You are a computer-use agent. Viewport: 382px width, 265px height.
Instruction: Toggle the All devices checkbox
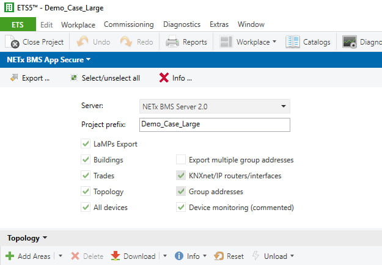tap(86, 208)
